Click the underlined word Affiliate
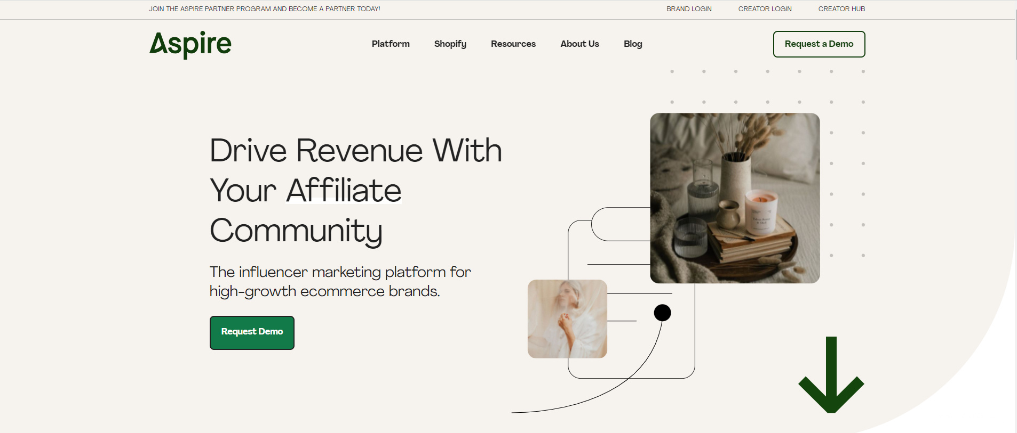 point(344,190)
